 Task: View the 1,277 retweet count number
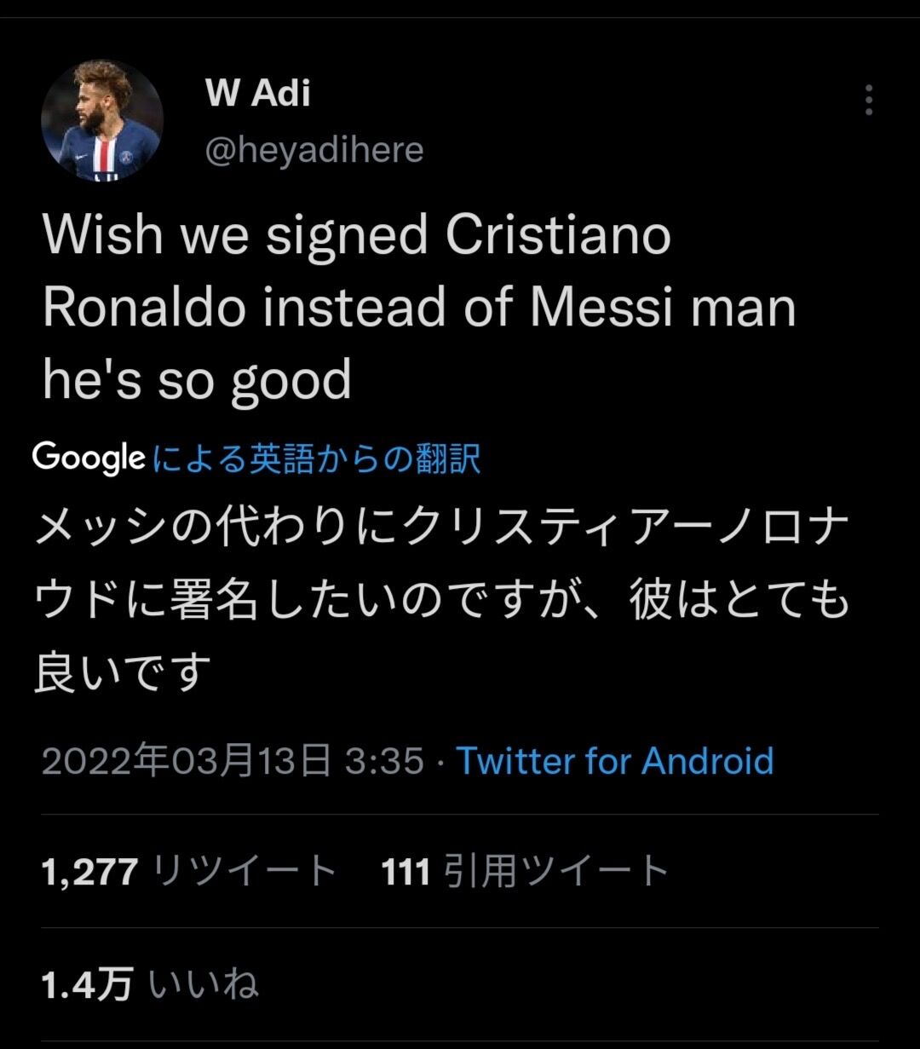(x=89, y=871)
